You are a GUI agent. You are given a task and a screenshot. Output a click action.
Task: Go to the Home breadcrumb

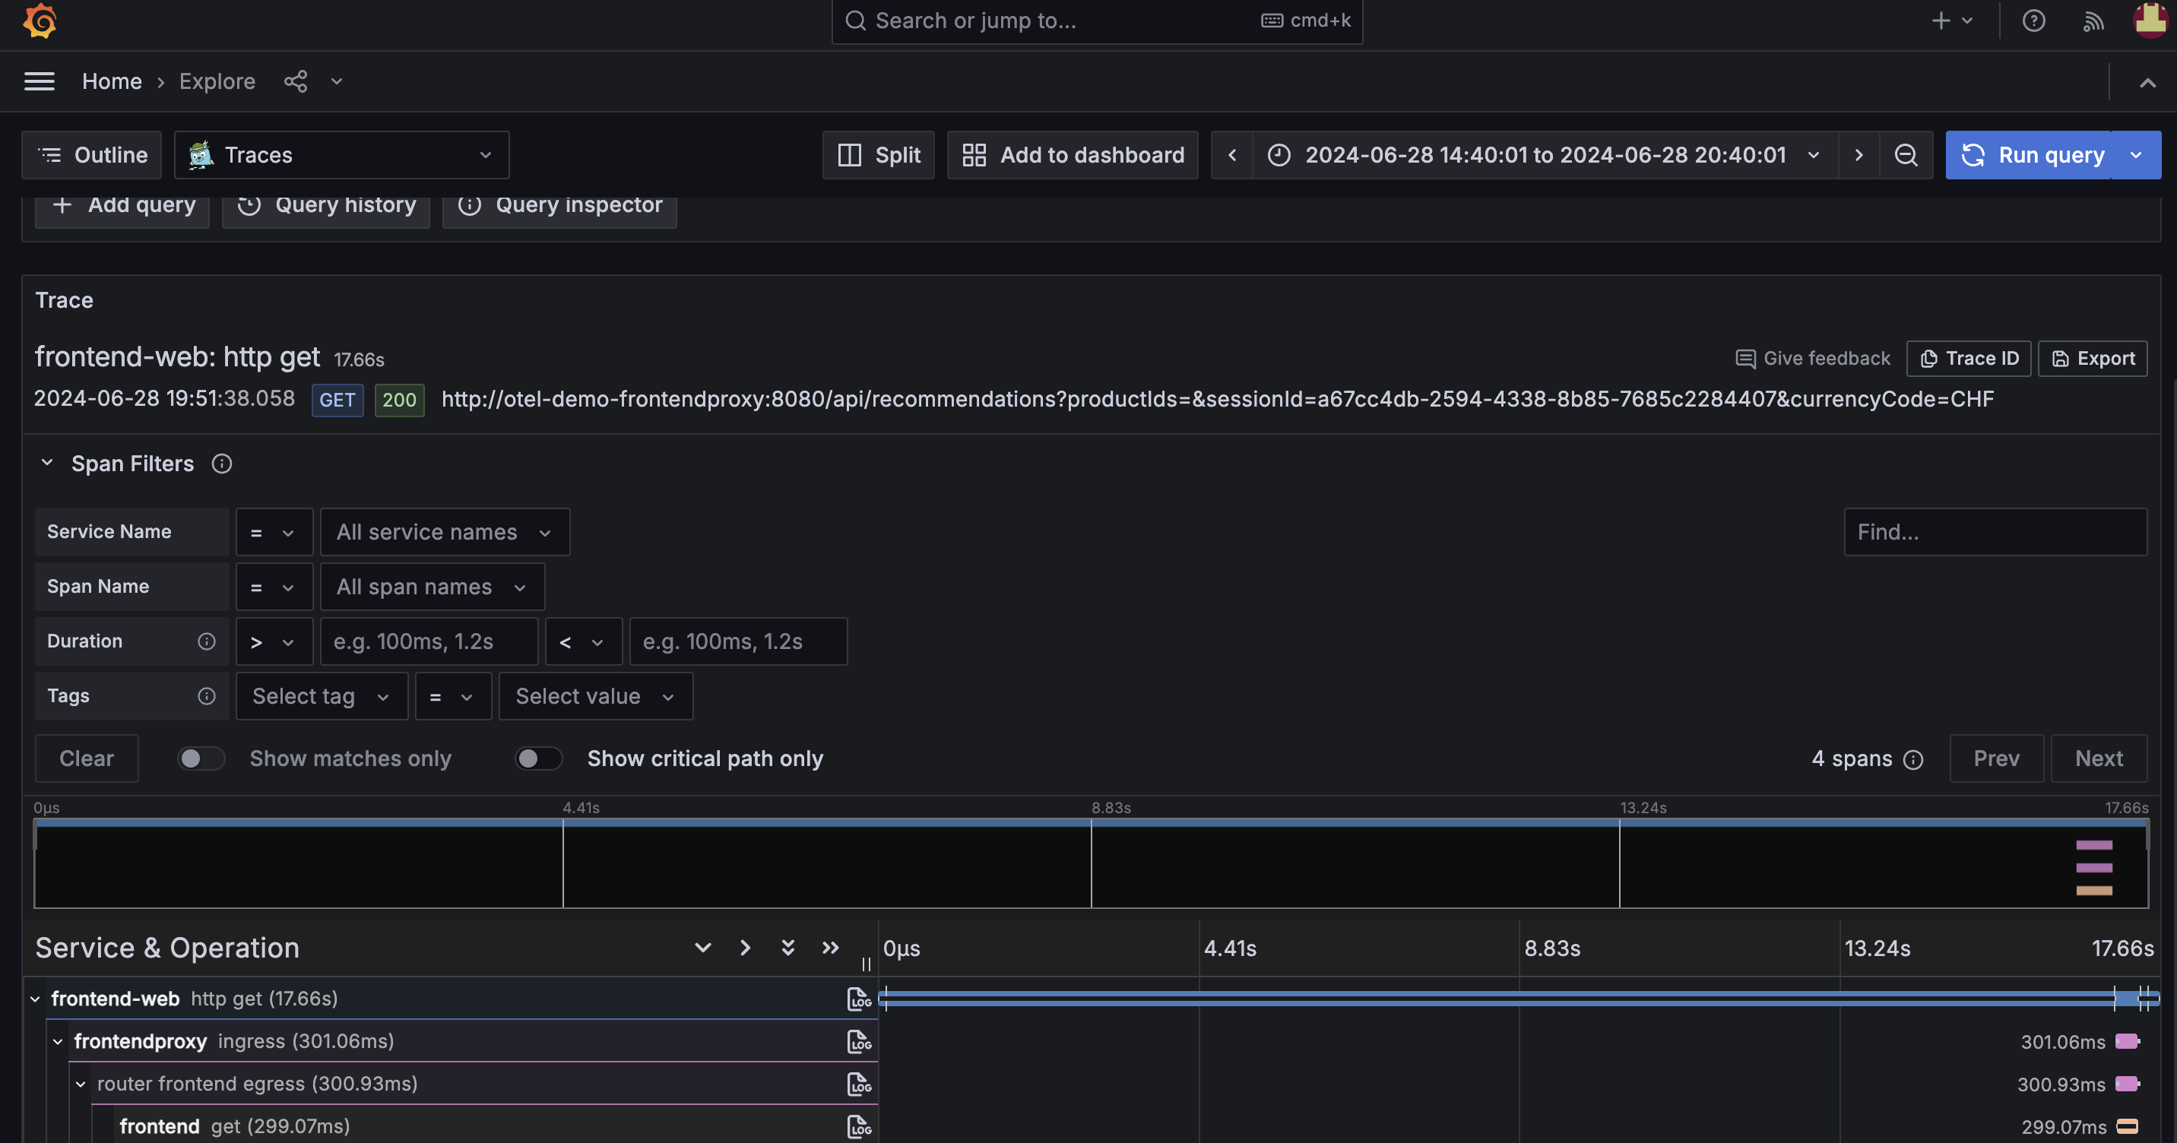click(x=112, y=81)
